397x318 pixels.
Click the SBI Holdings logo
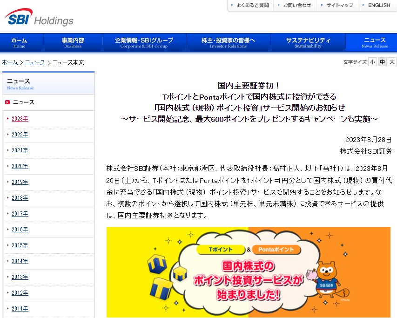[39, 17]
